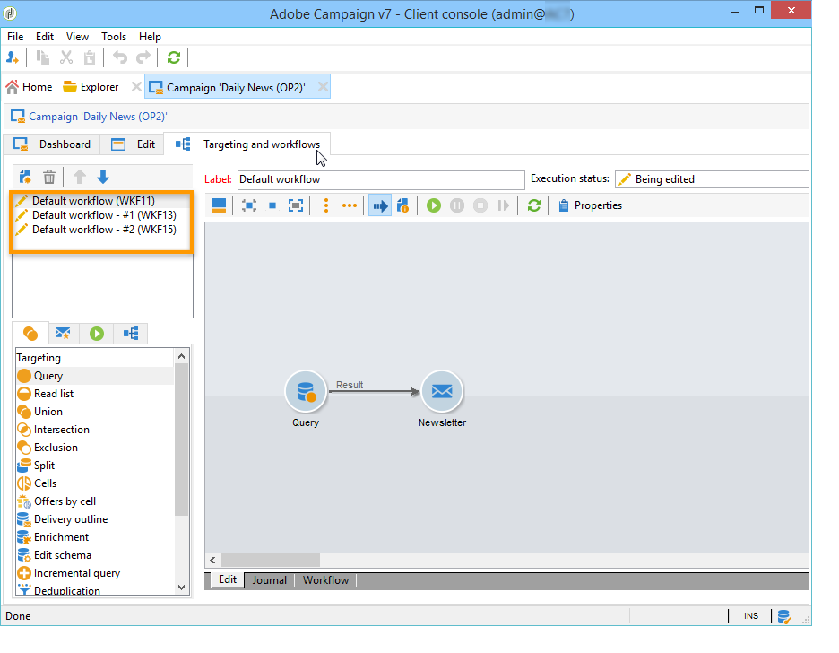Close the Explorer tab with its X

pyautogui.click(x=136, y=87)
